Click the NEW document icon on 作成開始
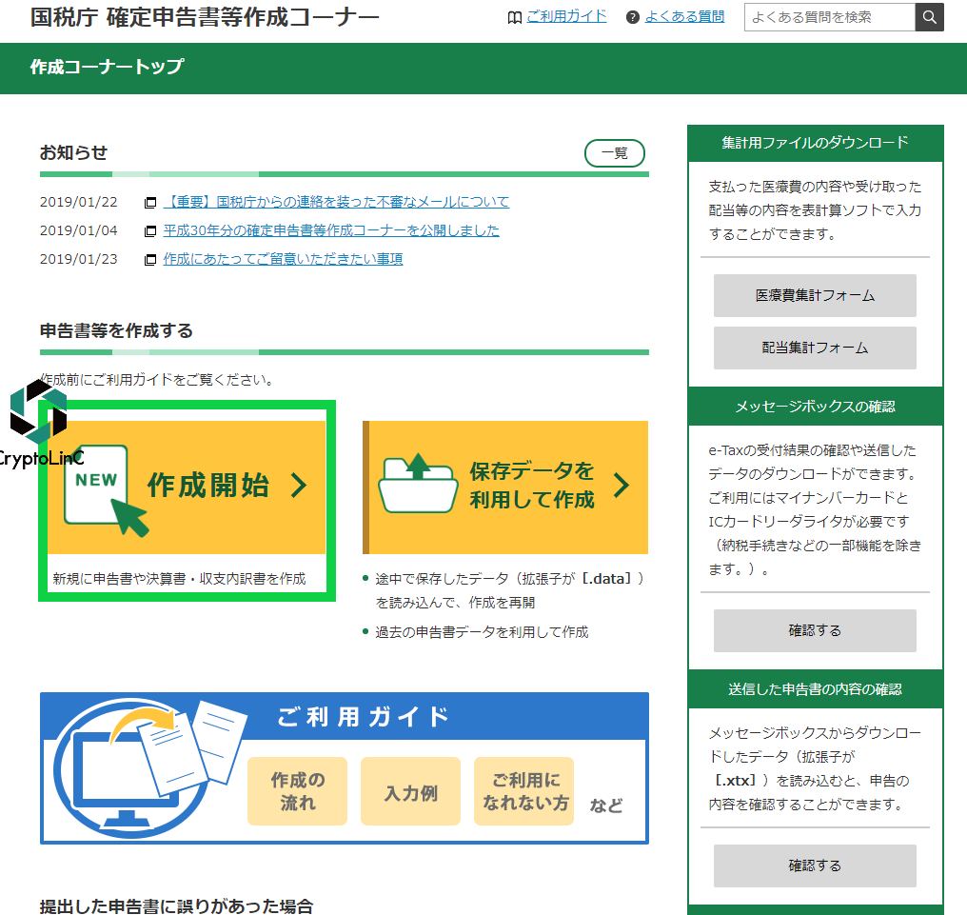This screenshot has width=967, height=915. tap(105, 490)
